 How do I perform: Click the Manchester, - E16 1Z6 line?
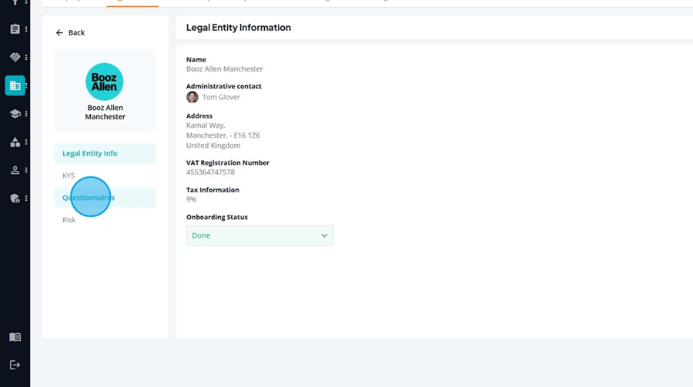click(223, 135)
